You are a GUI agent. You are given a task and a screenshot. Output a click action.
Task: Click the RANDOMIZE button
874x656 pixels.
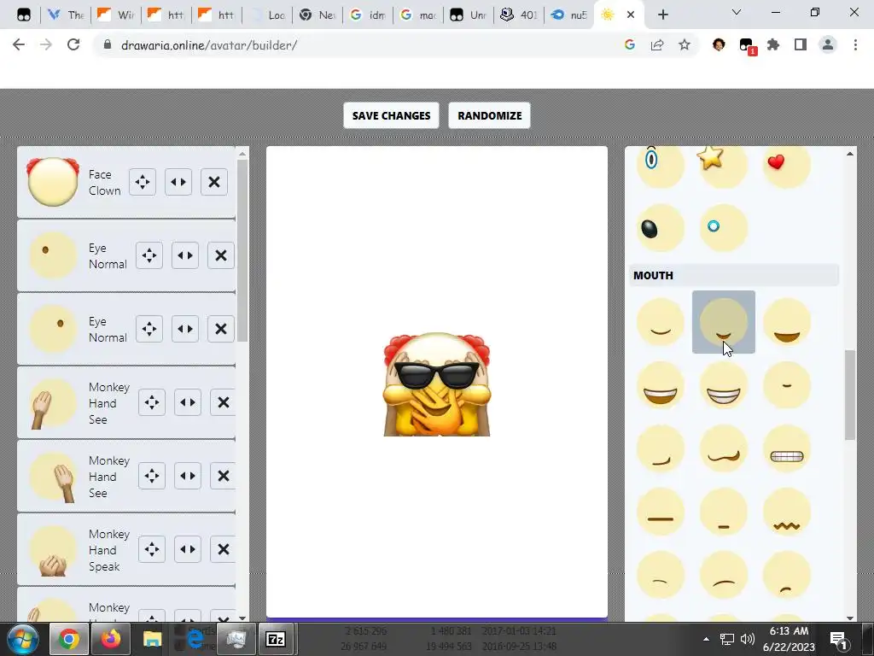coord(489,115)
